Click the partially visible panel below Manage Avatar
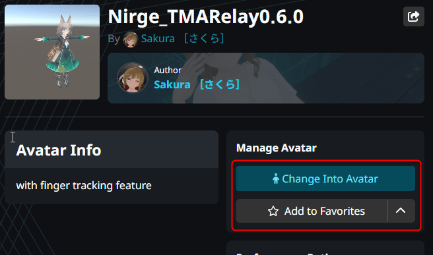This screenshot has height=255, width=433. pyautogui.click(x=325, y=248)
